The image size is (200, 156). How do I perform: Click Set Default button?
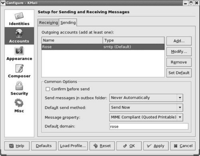point(179,73)
